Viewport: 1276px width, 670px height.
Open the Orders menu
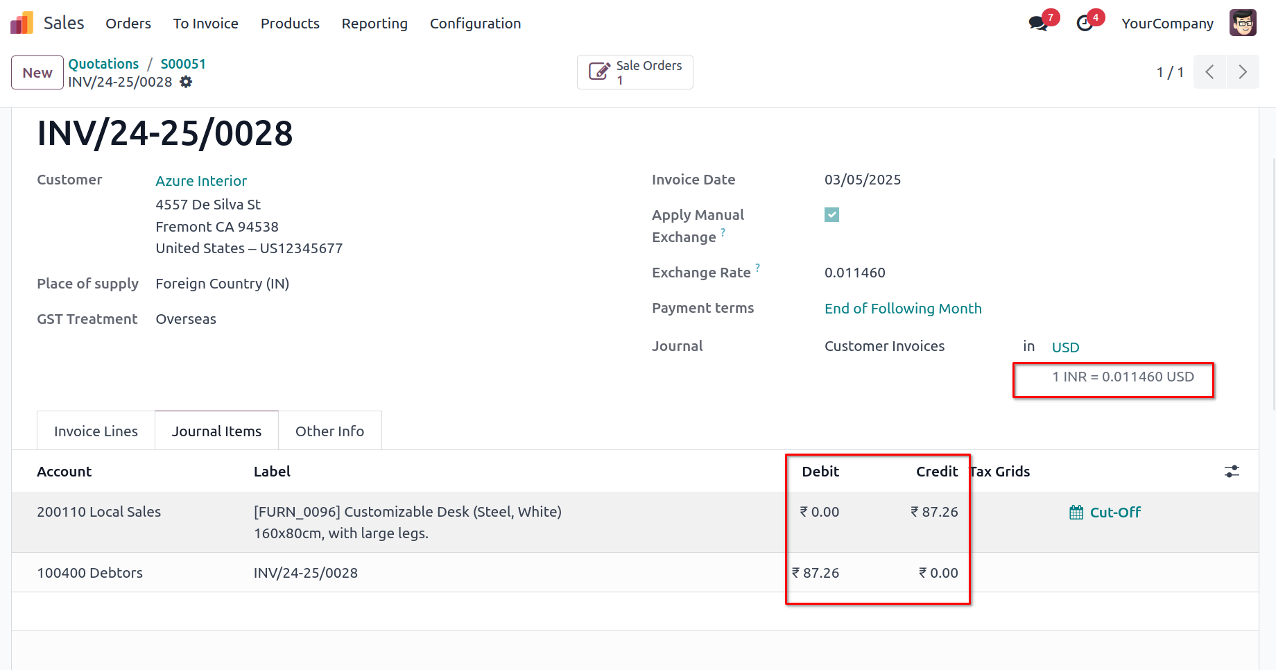[128, 24]
